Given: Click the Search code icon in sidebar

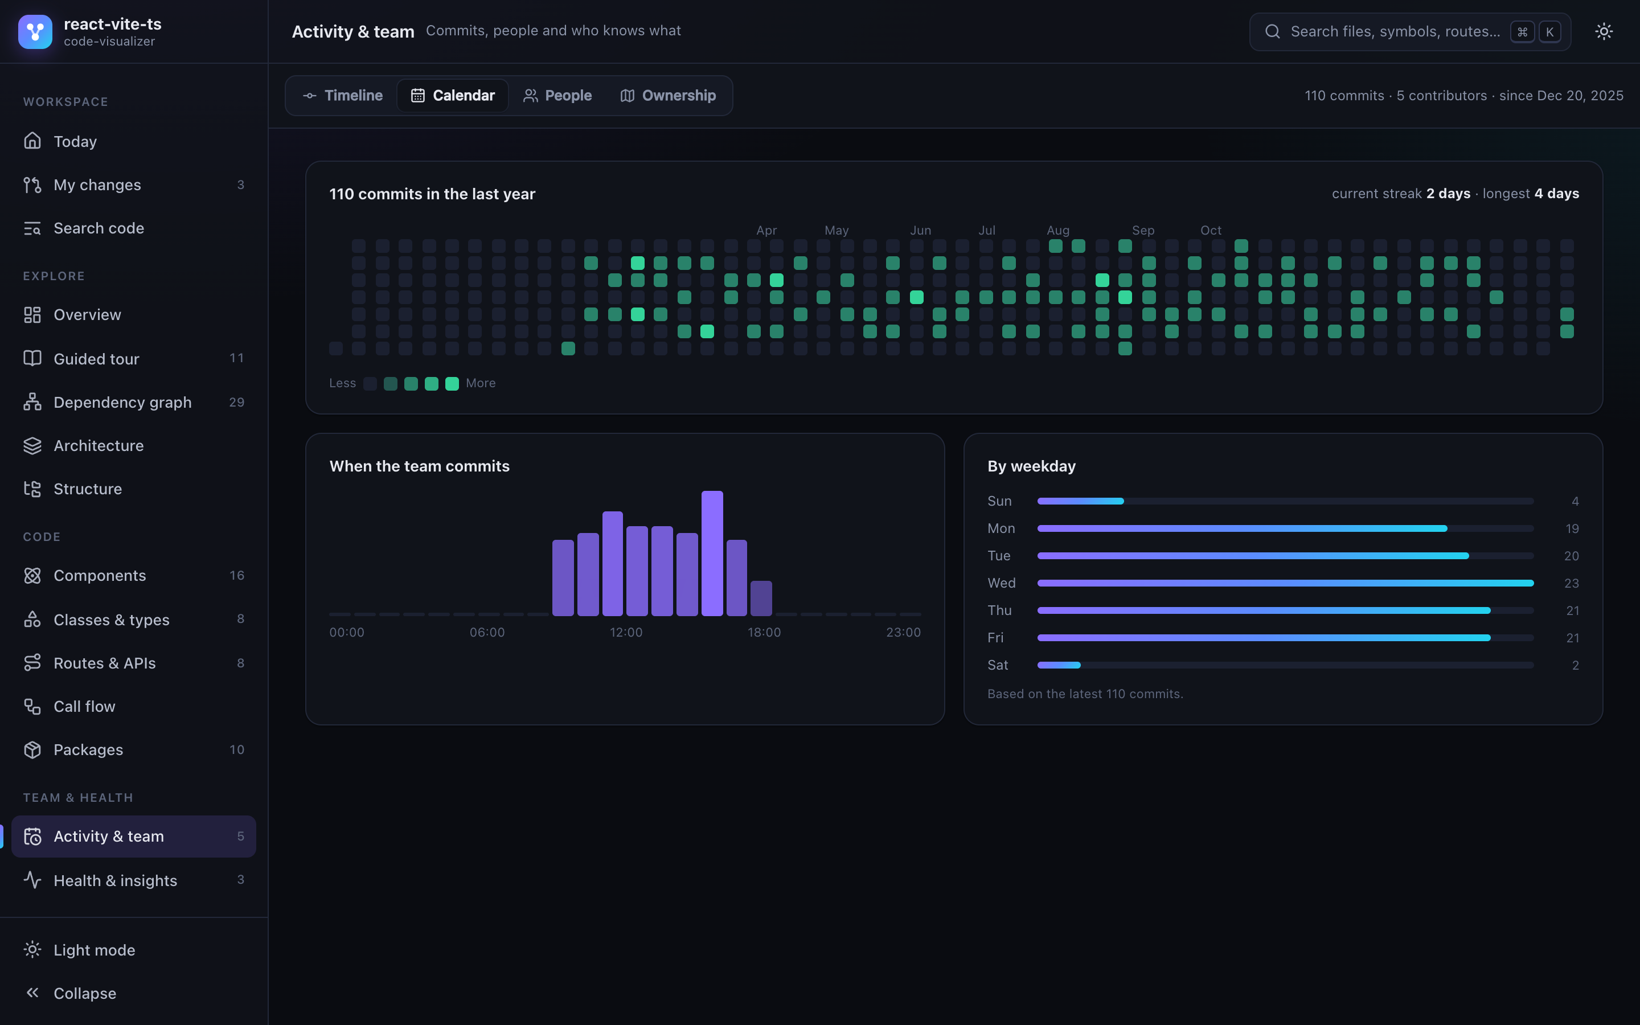Looking at the screenshot, I should 32,228.
